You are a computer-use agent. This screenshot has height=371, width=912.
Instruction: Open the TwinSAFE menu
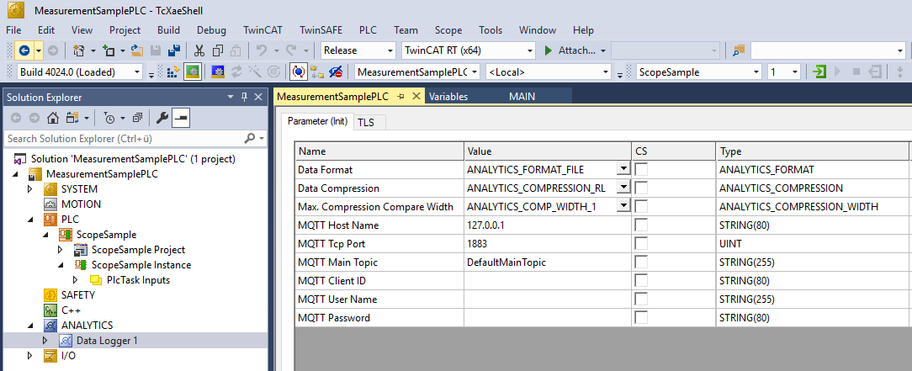[x=321, y=30]
